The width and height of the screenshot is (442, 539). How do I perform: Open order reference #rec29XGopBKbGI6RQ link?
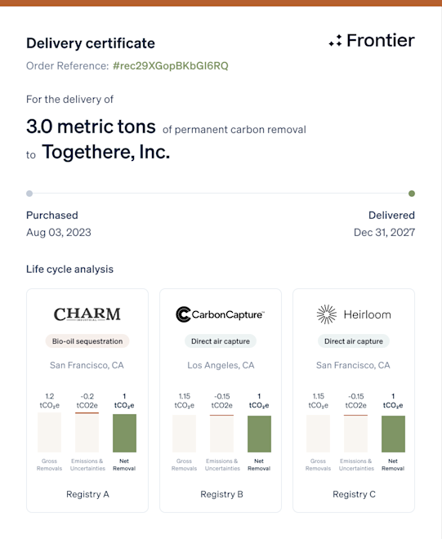pyautogui.click(x=171, y=65)
